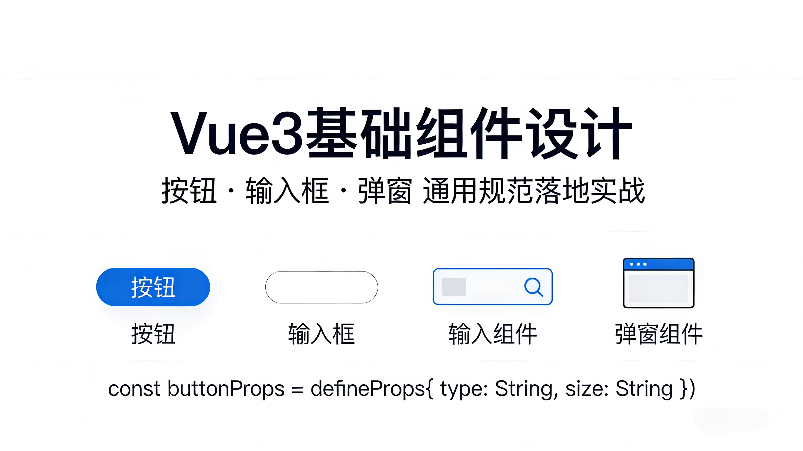Click the defineProps word in code line
Screen dimensions: 803x451
(368, 389)
